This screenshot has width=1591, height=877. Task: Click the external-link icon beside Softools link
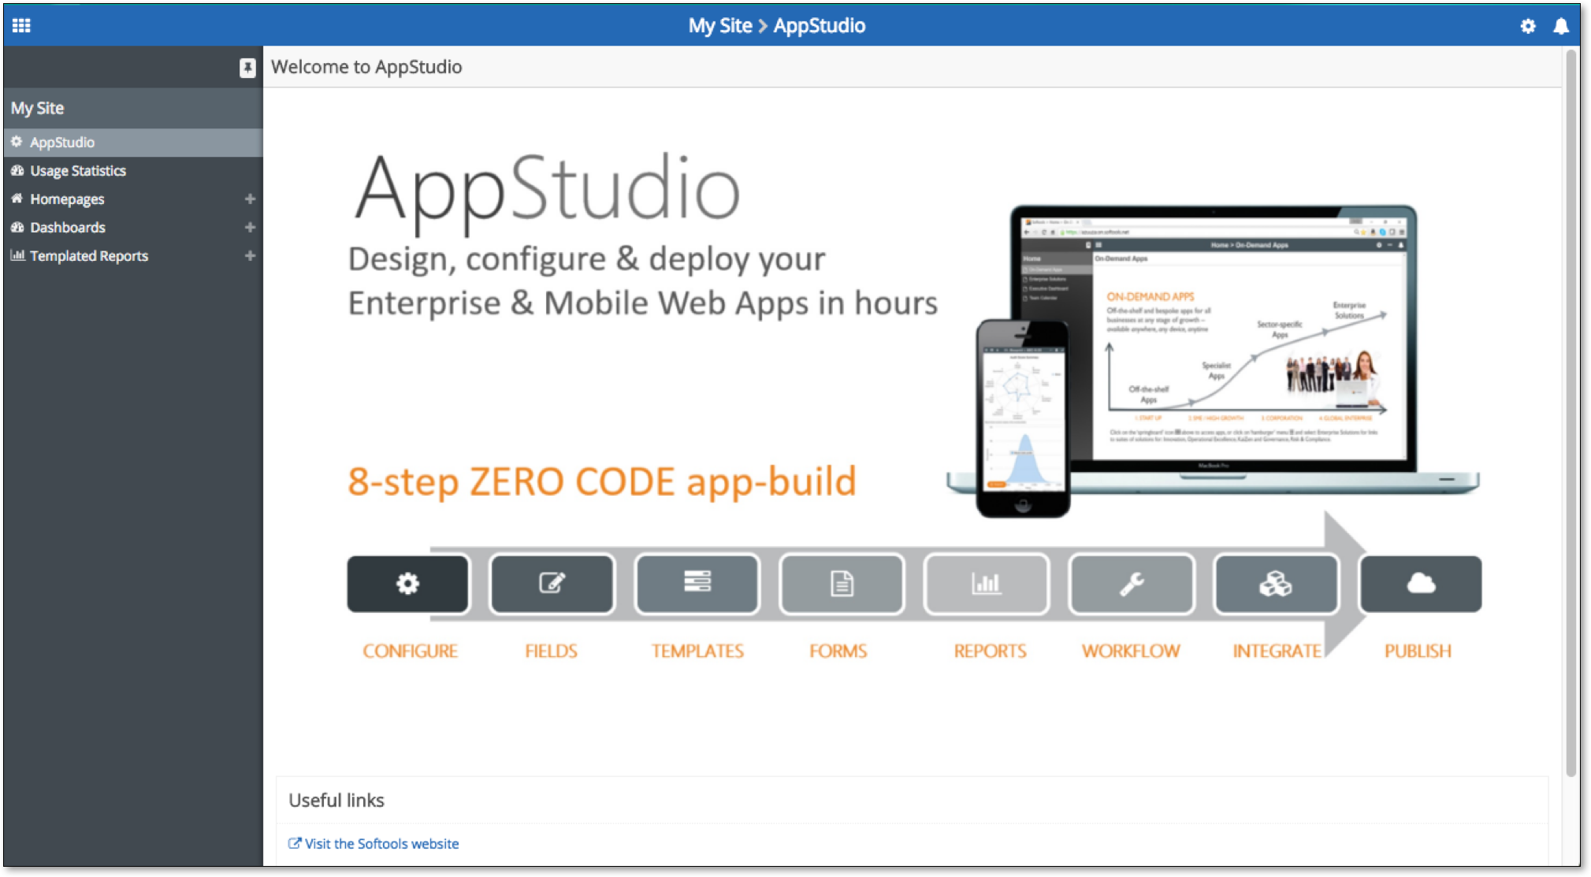point(295,843)
